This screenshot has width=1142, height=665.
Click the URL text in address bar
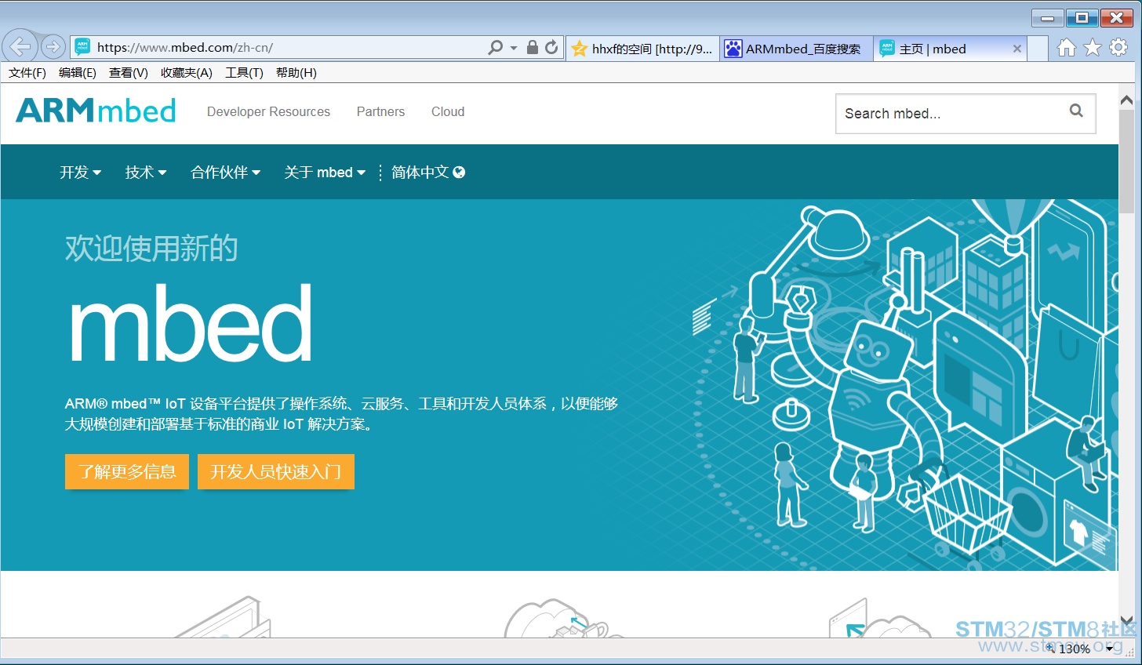click(185, 48)
